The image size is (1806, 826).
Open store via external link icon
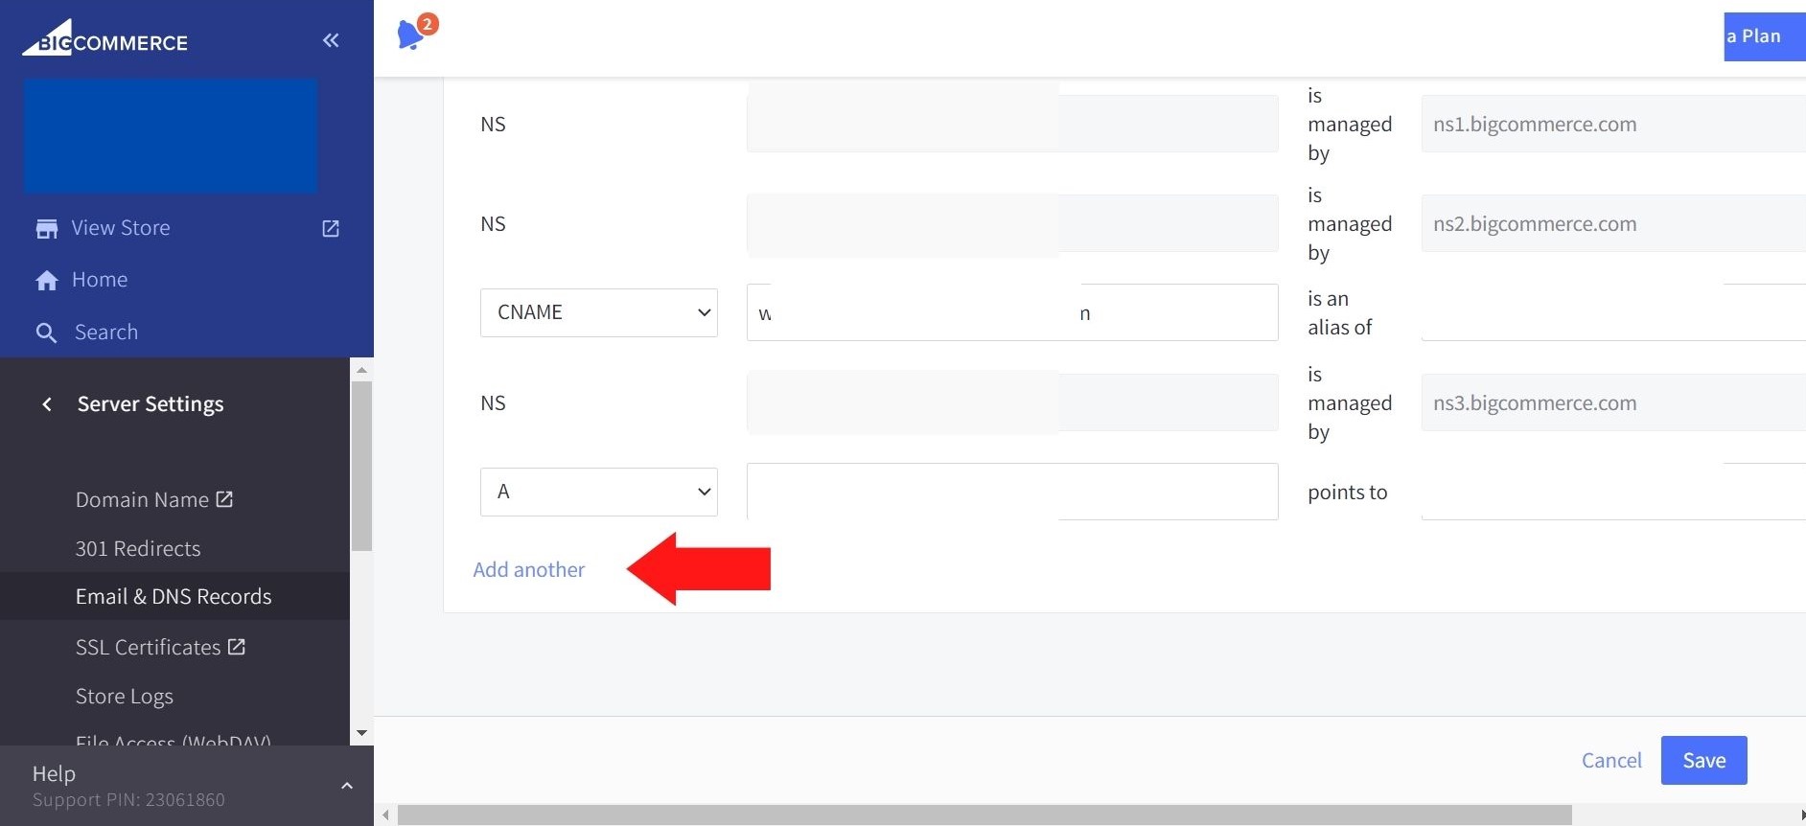point(331,228)
